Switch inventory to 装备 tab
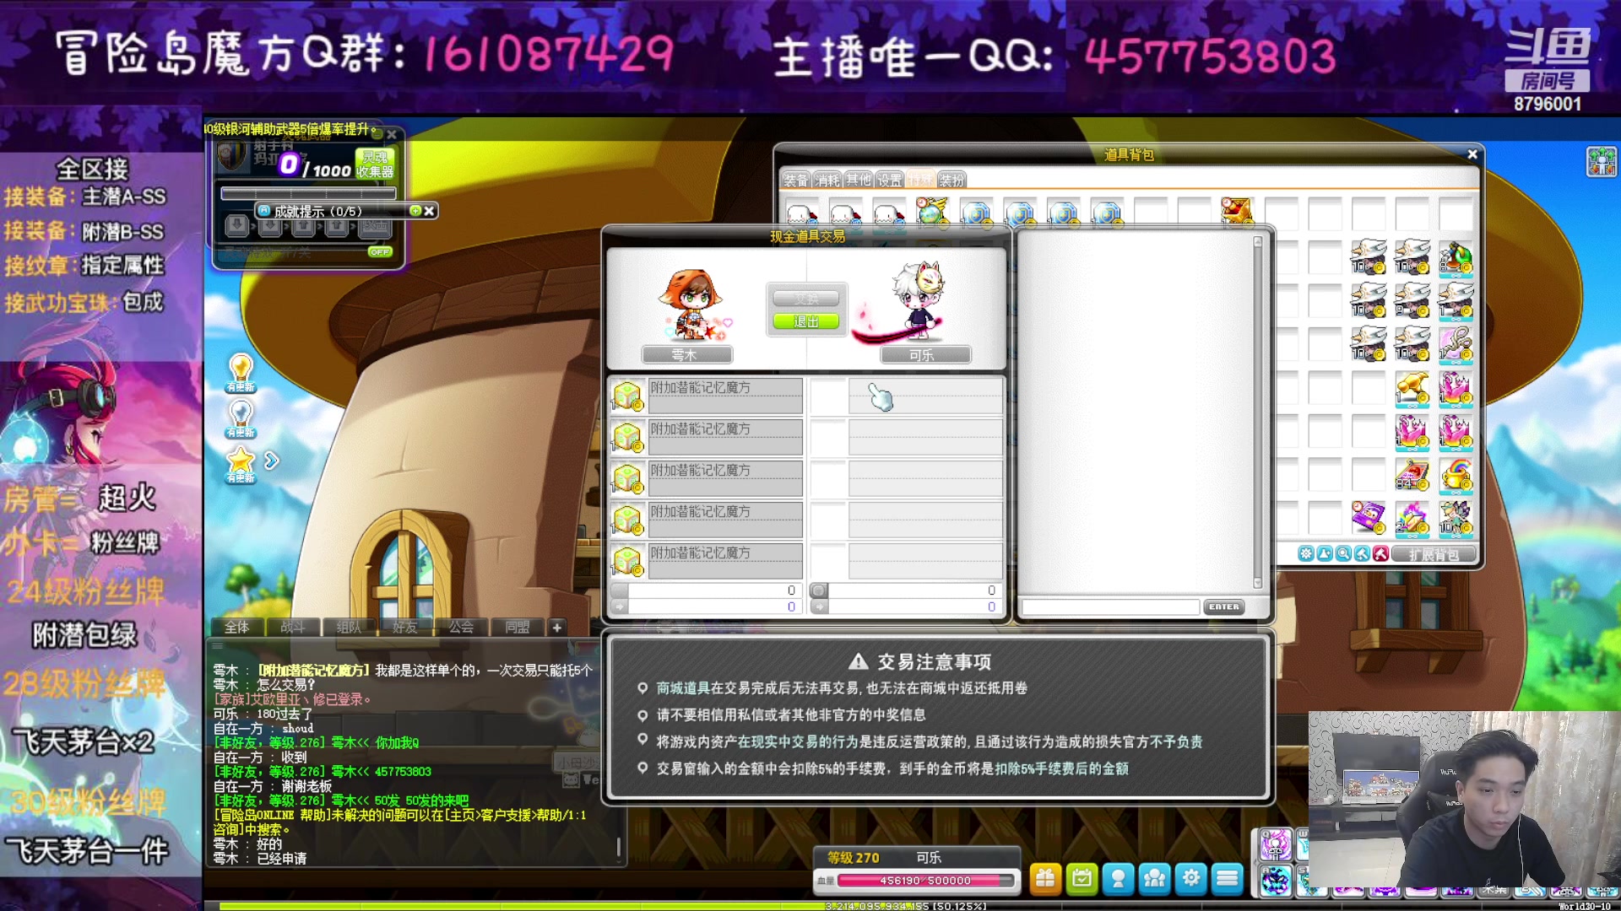The width and height of the screenshot is (1621, 911). click(x=796, y=180)
